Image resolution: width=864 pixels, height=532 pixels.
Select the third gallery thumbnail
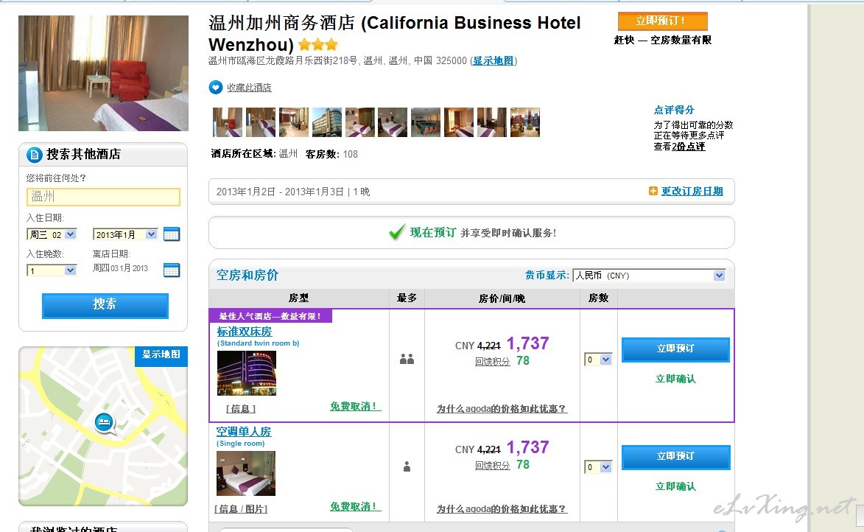[294, 122]
